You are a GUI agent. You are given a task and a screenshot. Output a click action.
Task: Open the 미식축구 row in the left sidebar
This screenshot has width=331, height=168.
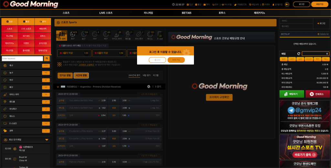[26, 109]
